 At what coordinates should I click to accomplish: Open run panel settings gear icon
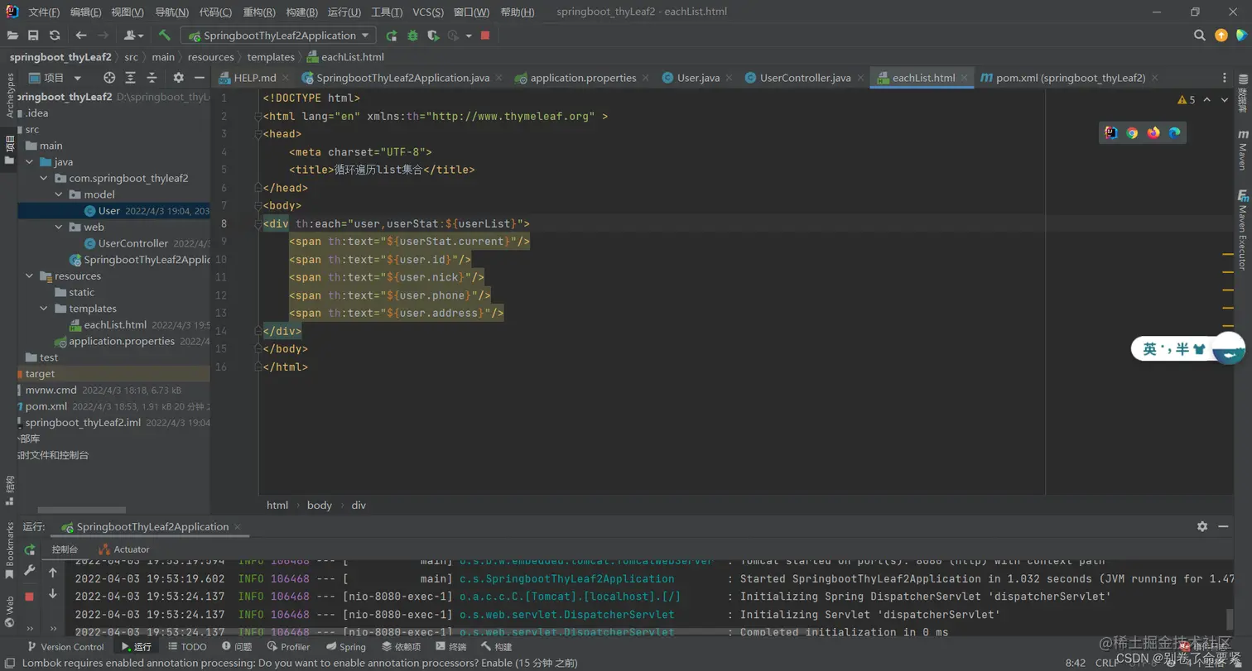click(1202, 526)
